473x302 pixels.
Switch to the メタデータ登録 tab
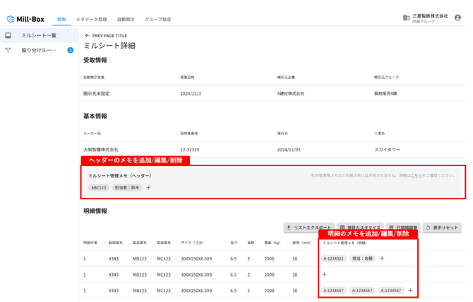coord(91,19)
